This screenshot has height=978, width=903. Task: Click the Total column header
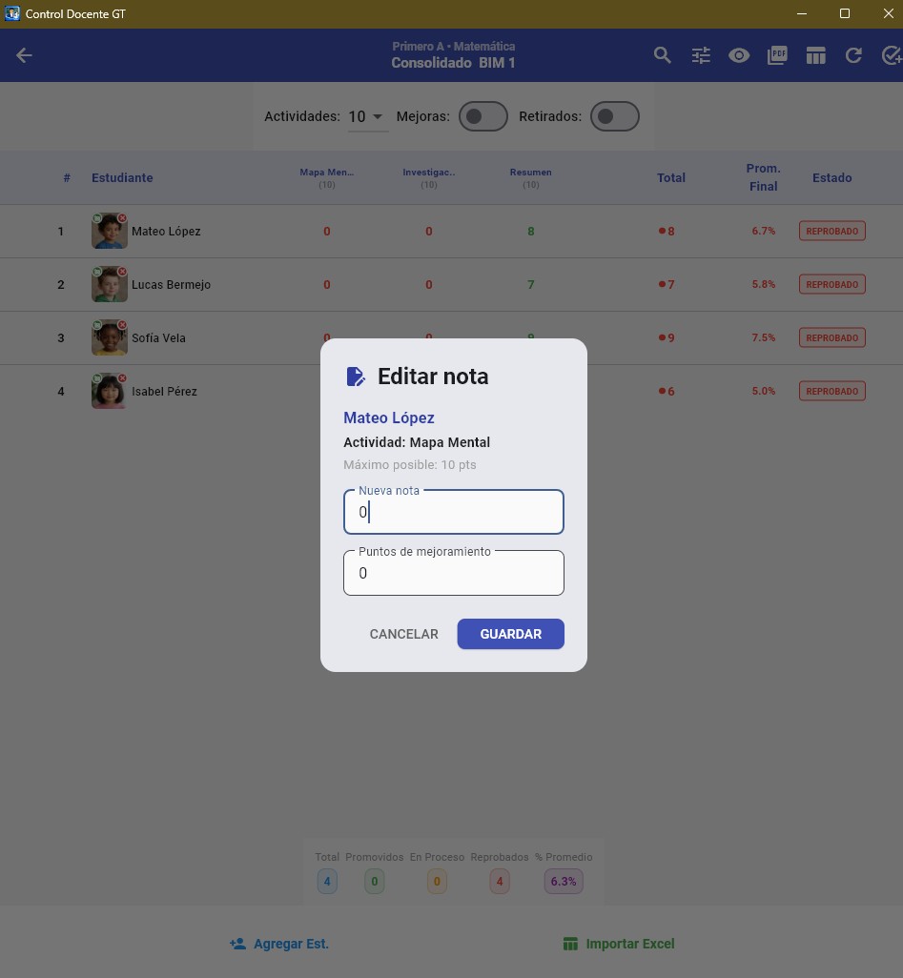tap(671, 177)
